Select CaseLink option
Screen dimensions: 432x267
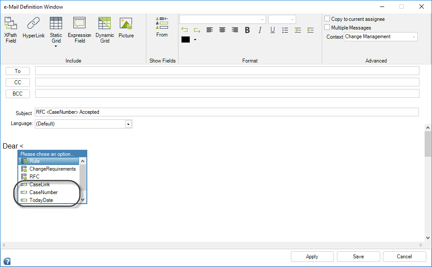[x=49, y=185]
